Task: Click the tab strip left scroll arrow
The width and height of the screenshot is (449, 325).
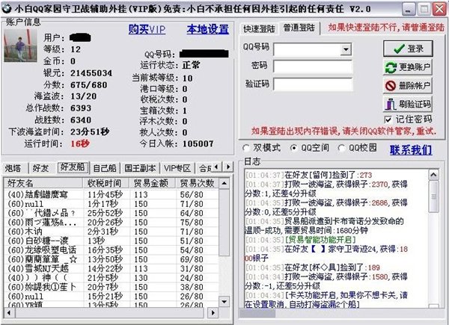Action: 217,167
